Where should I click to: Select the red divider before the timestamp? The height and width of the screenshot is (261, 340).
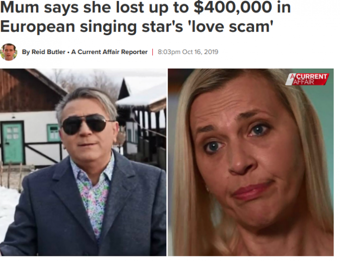(x=153, y=52)
